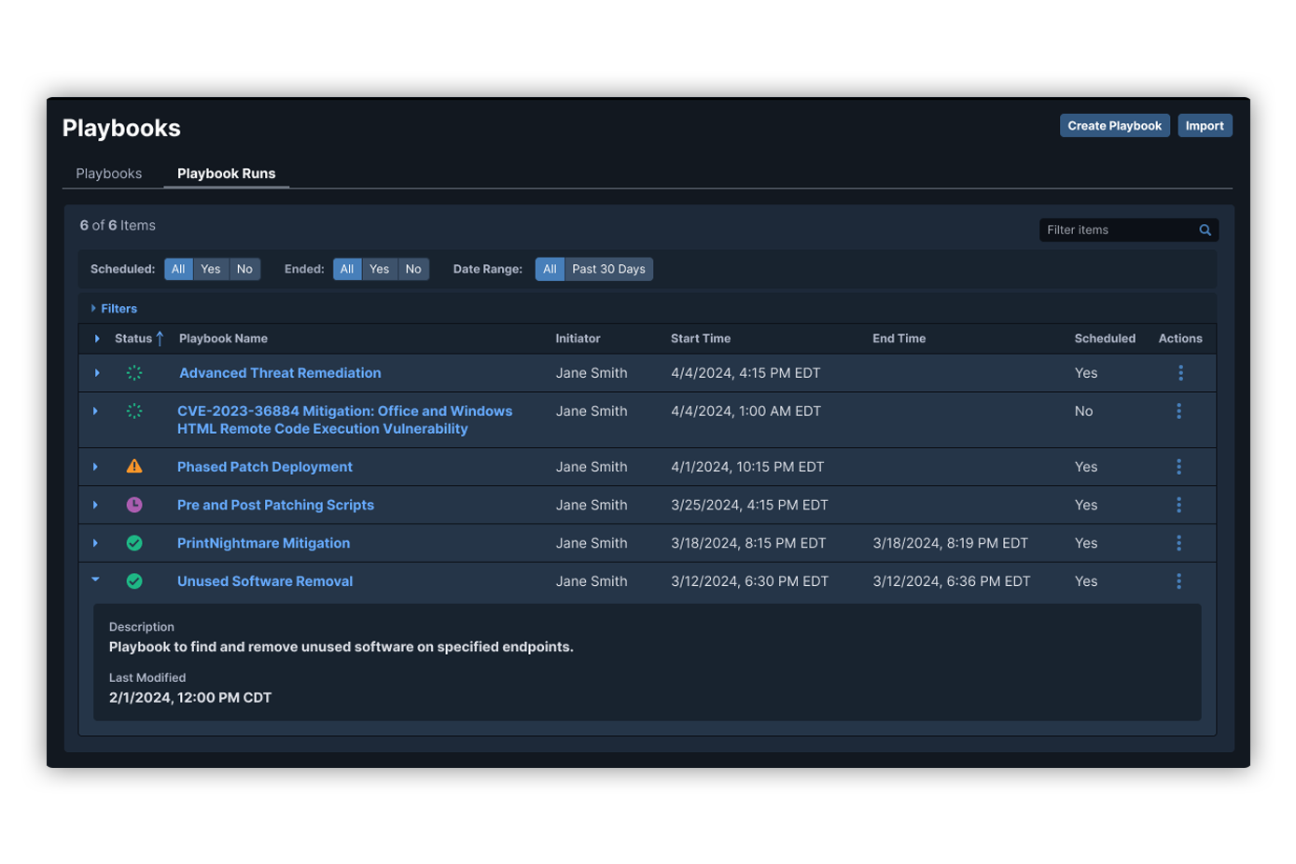1296x864 pixels.
Task: Set Scheduled filter to All
Action: [178, 269]
